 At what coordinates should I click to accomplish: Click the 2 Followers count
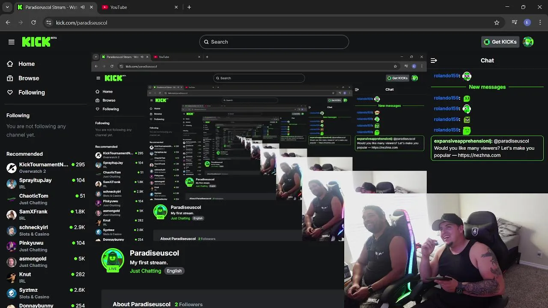coord(189,305)
